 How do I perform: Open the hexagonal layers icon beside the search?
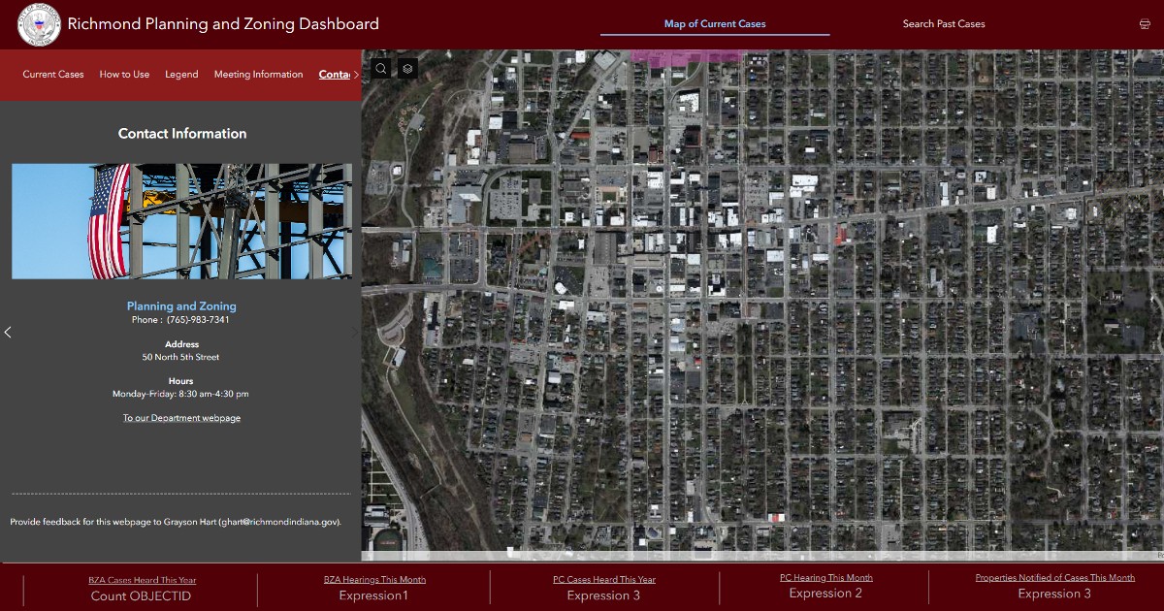[406, 68]
